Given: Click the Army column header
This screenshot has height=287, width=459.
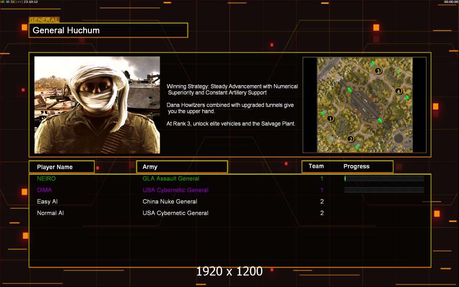Looking at the screenshot, I should click(182, 167).
